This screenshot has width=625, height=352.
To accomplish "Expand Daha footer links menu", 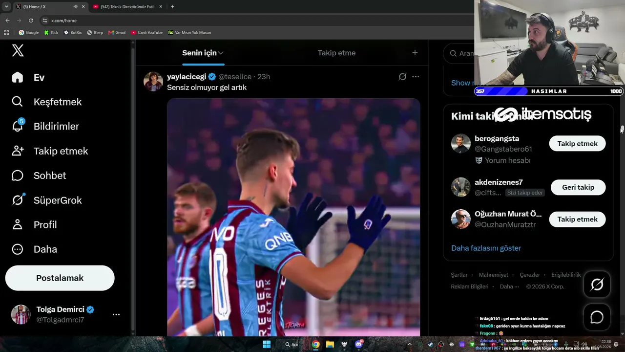I will (x=509, y=286).
